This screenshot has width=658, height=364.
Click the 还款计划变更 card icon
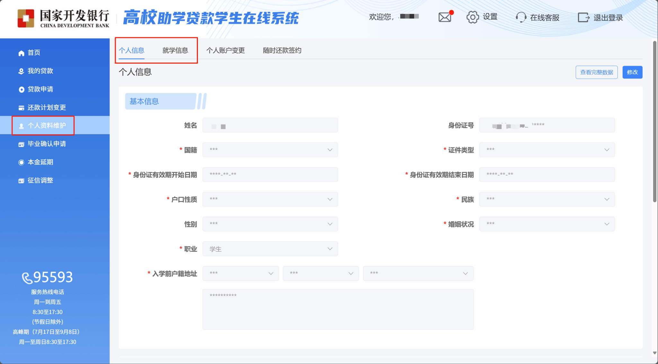pyautogui.click(x=21, y=108)
